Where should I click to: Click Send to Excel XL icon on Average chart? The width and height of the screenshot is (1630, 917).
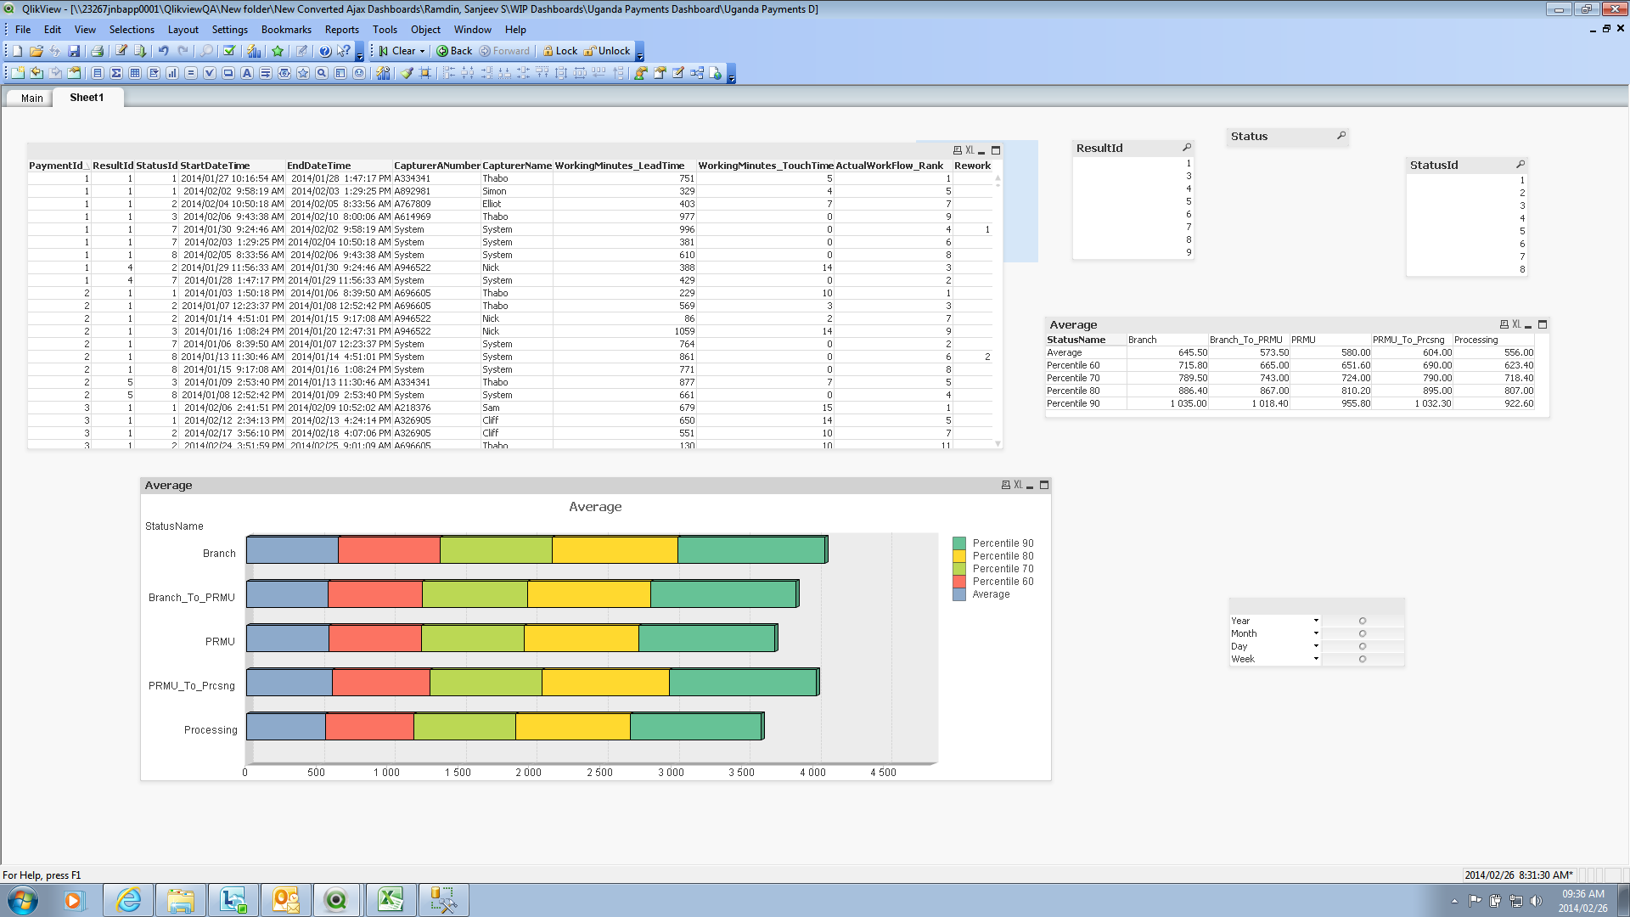(1018, 485)
